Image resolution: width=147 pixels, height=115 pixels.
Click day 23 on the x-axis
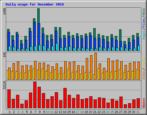click(x=103, y=112)
